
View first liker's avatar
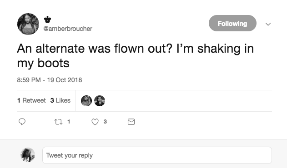click(86, 101)
